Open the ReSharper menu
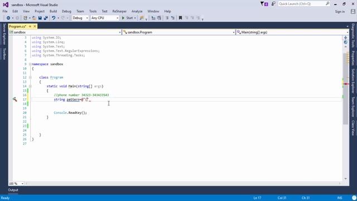This screenshot has width=357, height=201. [119, 11]
